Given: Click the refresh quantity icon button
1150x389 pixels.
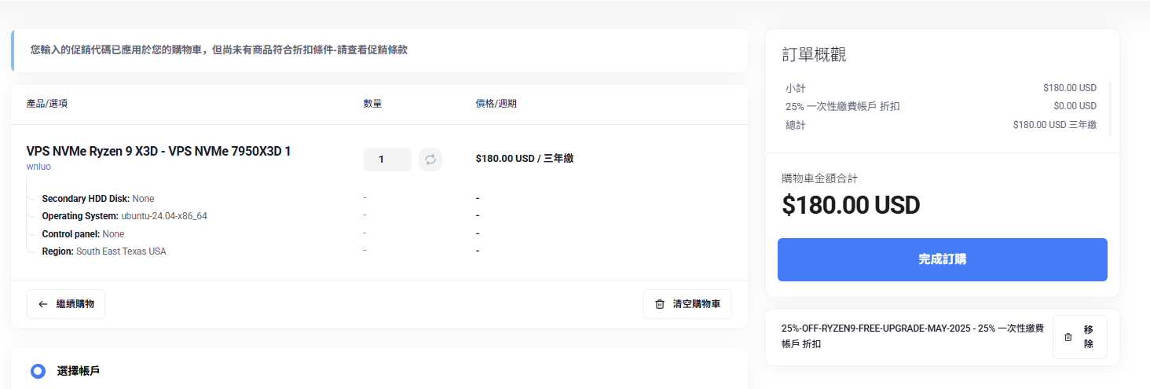Looking at the screenshot, I should (430, 160).
